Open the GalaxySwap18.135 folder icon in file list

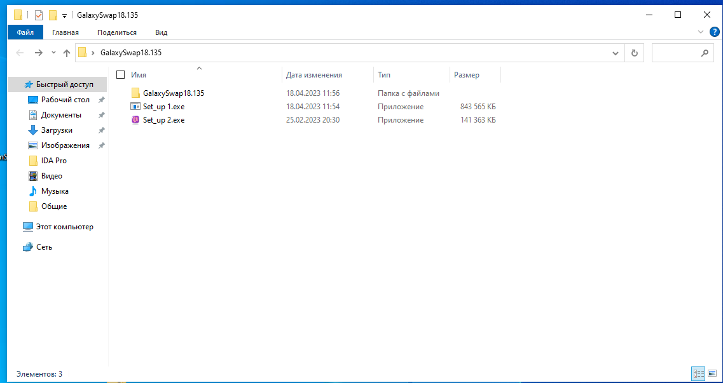pyautogui.click(x=135, y=93)
